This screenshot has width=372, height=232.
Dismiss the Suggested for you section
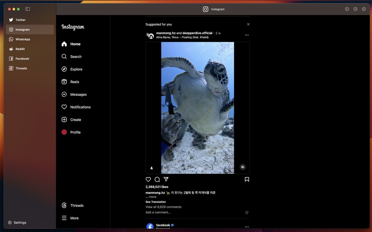pos(248,24)
